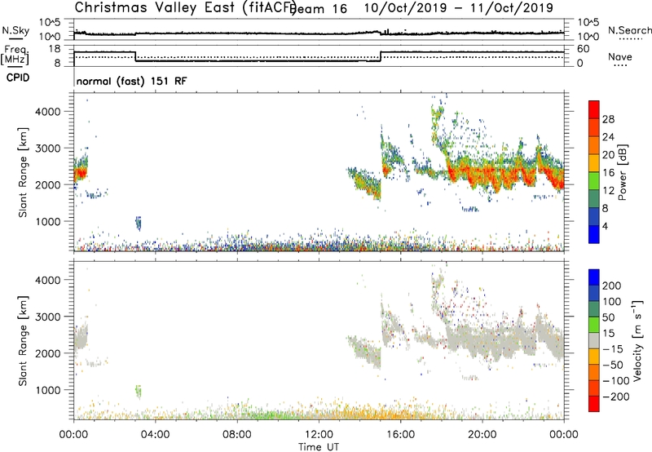Click the 'Christmas Valley East (fitACF)' title
Viewport: 652px width, 452px height.
pos(185,7)
